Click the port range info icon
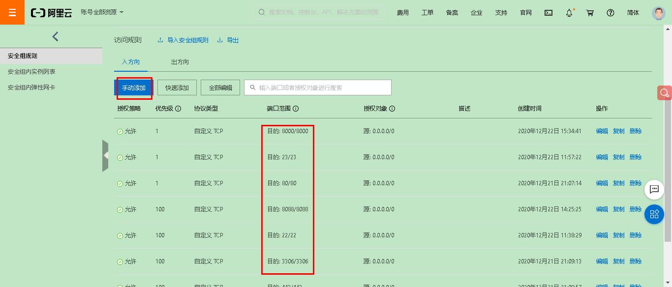The height and width of the screenshot is (287, 672). [296, 109]
